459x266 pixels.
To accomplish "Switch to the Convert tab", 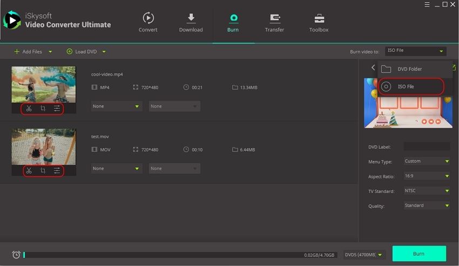I will [x=148, y=22].
